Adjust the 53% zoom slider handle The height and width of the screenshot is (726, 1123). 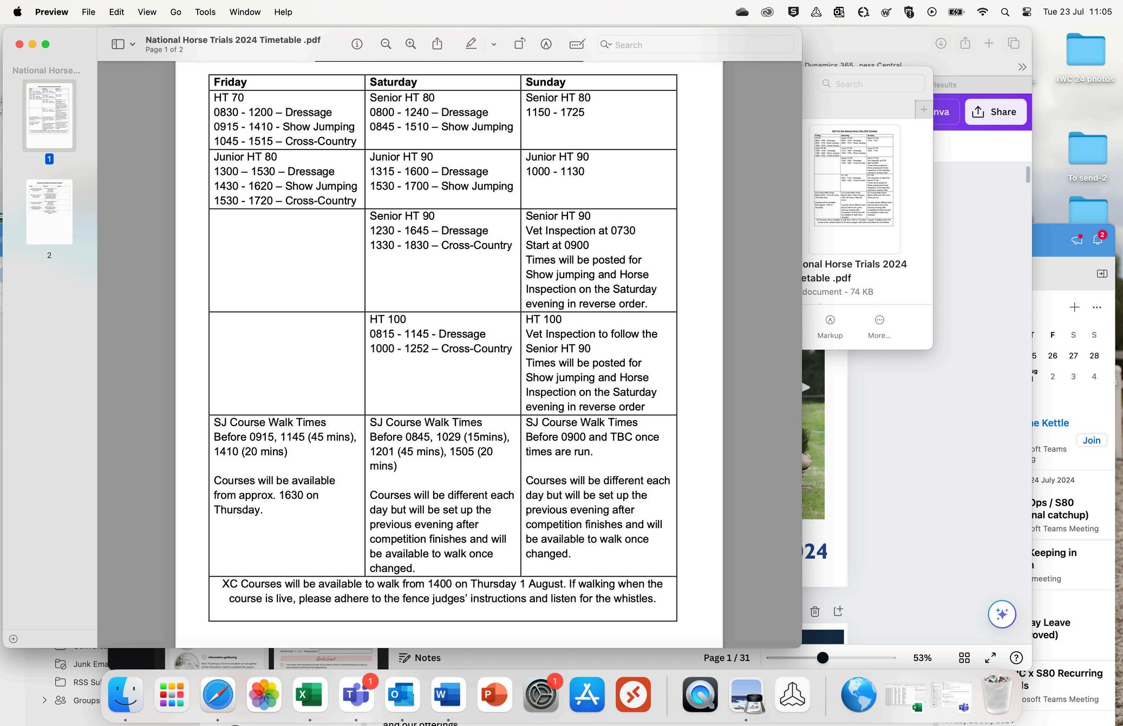[x=822, y=658]
